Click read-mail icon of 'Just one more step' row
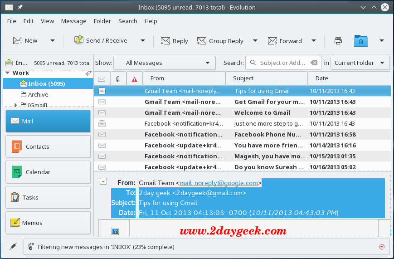394x259 pixels. (x=102, y=123)
